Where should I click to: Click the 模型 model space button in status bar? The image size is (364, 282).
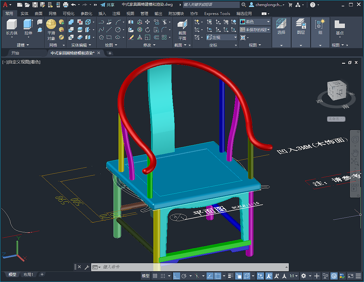146,276
